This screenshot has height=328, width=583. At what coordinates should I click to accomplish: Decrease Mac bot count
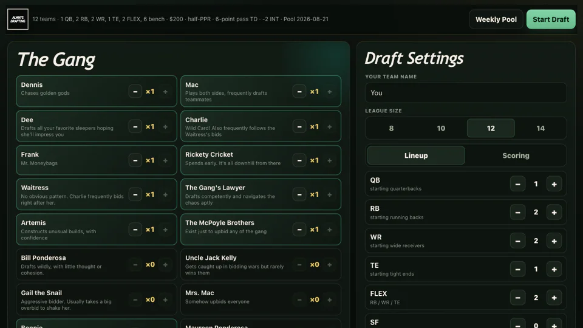pyautogui.click(x=299, y=92)
